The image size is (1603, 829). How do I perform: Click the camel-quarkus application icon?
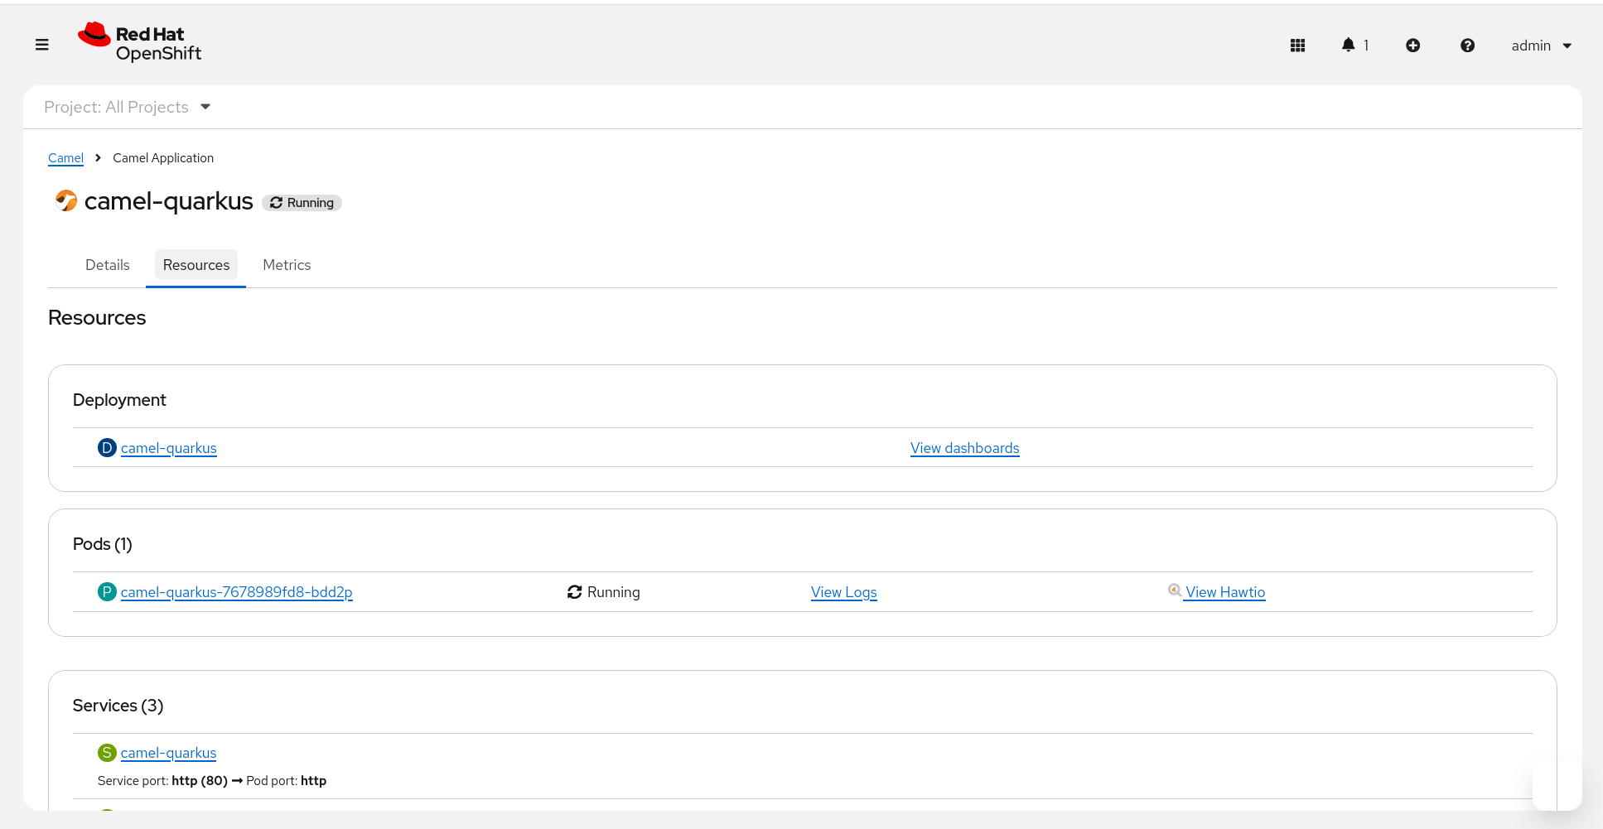tap(65, 200)
